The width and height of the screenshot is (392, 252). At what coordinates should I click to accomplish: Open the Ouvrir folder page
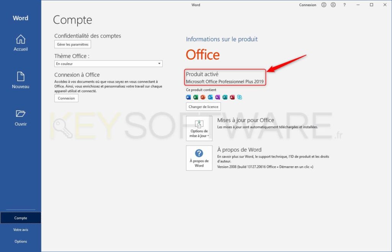[x=21, y=118]
